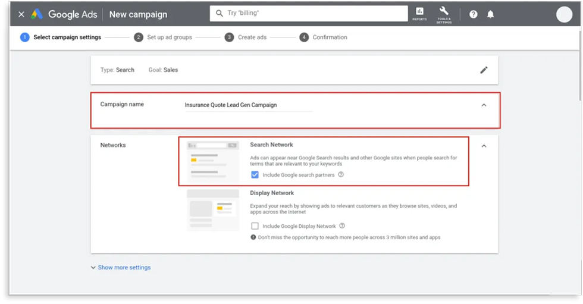Click the X close icon beside Google Ads logo
Screen dimensions: 583x304
pos(21,14)
